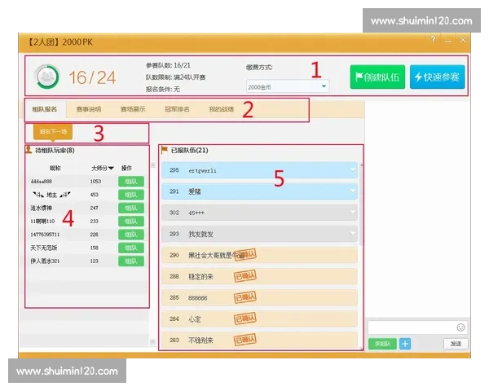Image resolution: width=489 pixels, height=391 pixels.
Task: Open the 2000金币 payment method dropdown
Action: click(287, 86)
